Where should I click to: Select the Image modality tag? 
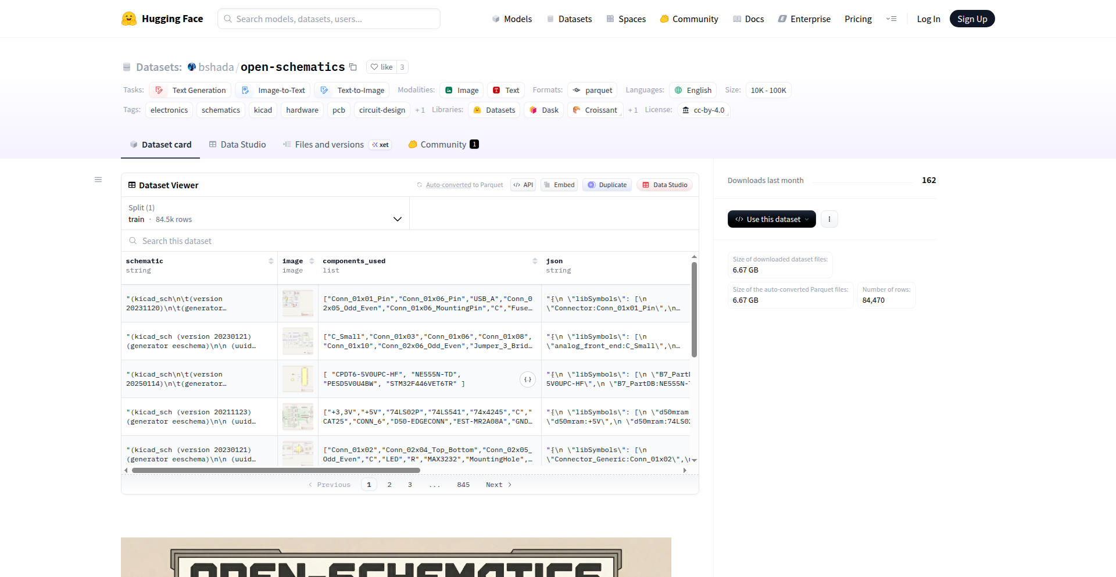click(x=462, y=90)
